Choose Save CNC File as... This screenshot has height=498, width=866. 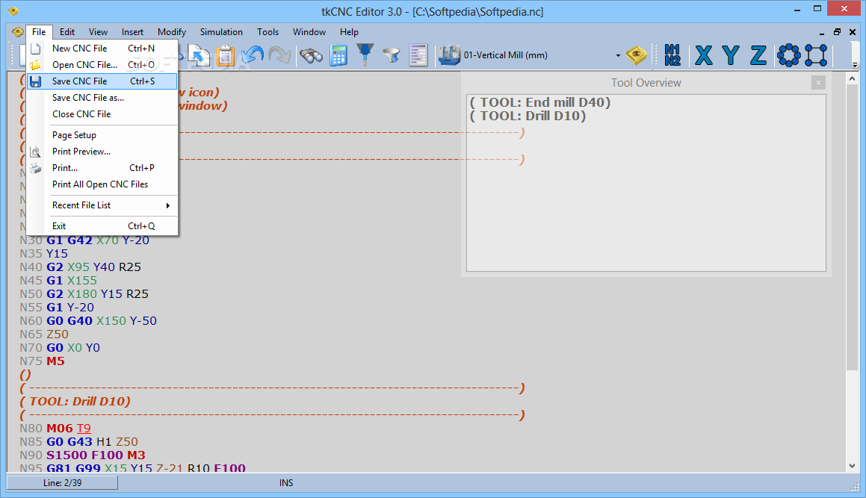pyautogui.click(x=102, y=98)
